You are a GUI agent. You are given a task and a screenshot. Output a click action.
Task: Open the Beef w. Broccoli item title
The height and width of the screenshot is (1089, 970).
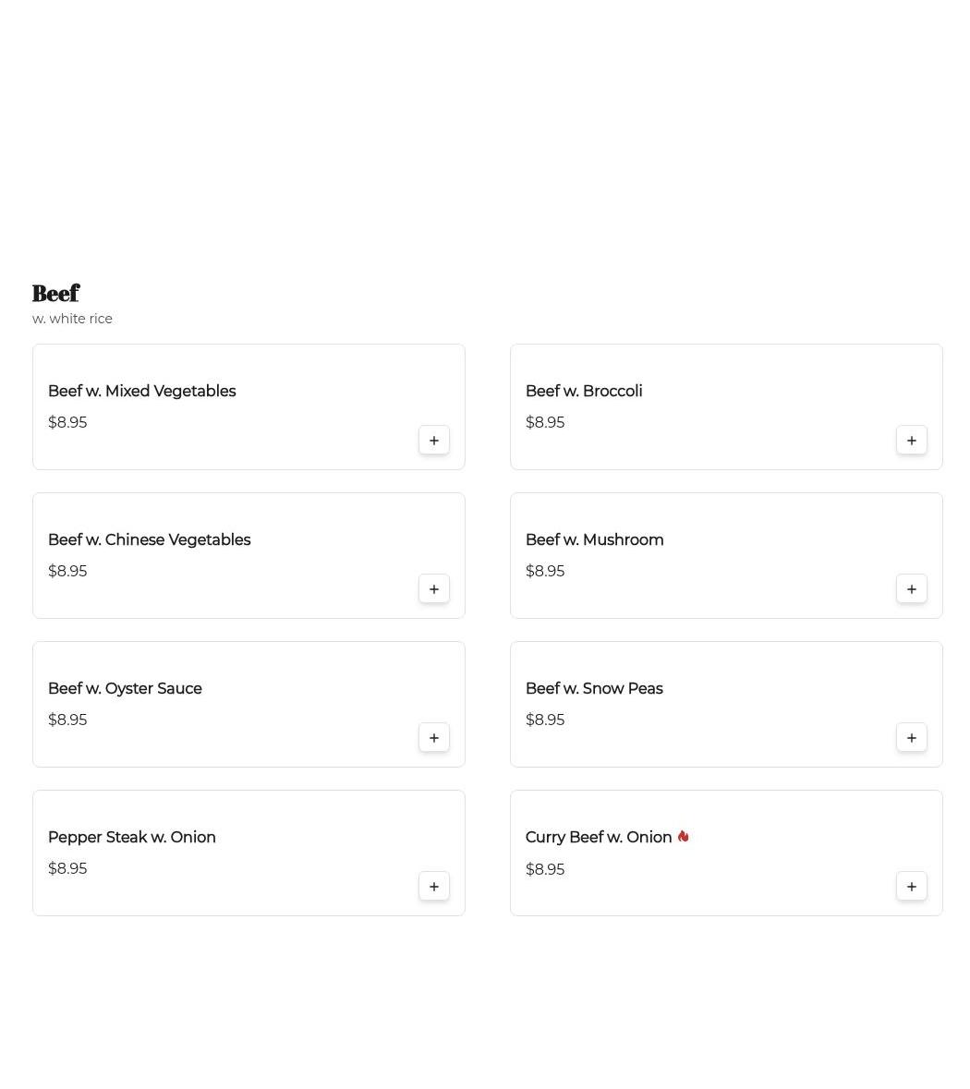click(584, 391)
